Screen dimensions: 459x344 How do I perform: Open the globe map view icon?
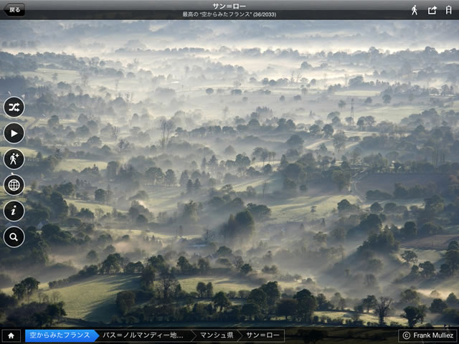click(x=14, y=185)
